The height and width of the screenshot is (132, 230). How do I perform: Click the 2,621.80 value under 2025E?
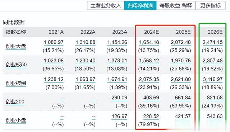click(x=181, y=80)
